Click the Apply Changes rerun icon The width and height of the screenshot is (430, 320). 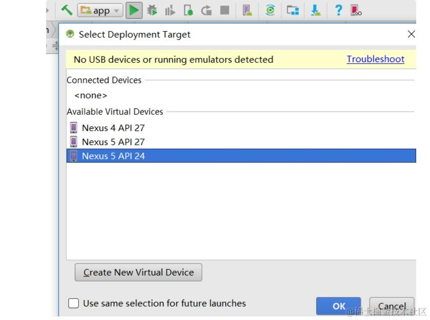(x=206, y=11)
